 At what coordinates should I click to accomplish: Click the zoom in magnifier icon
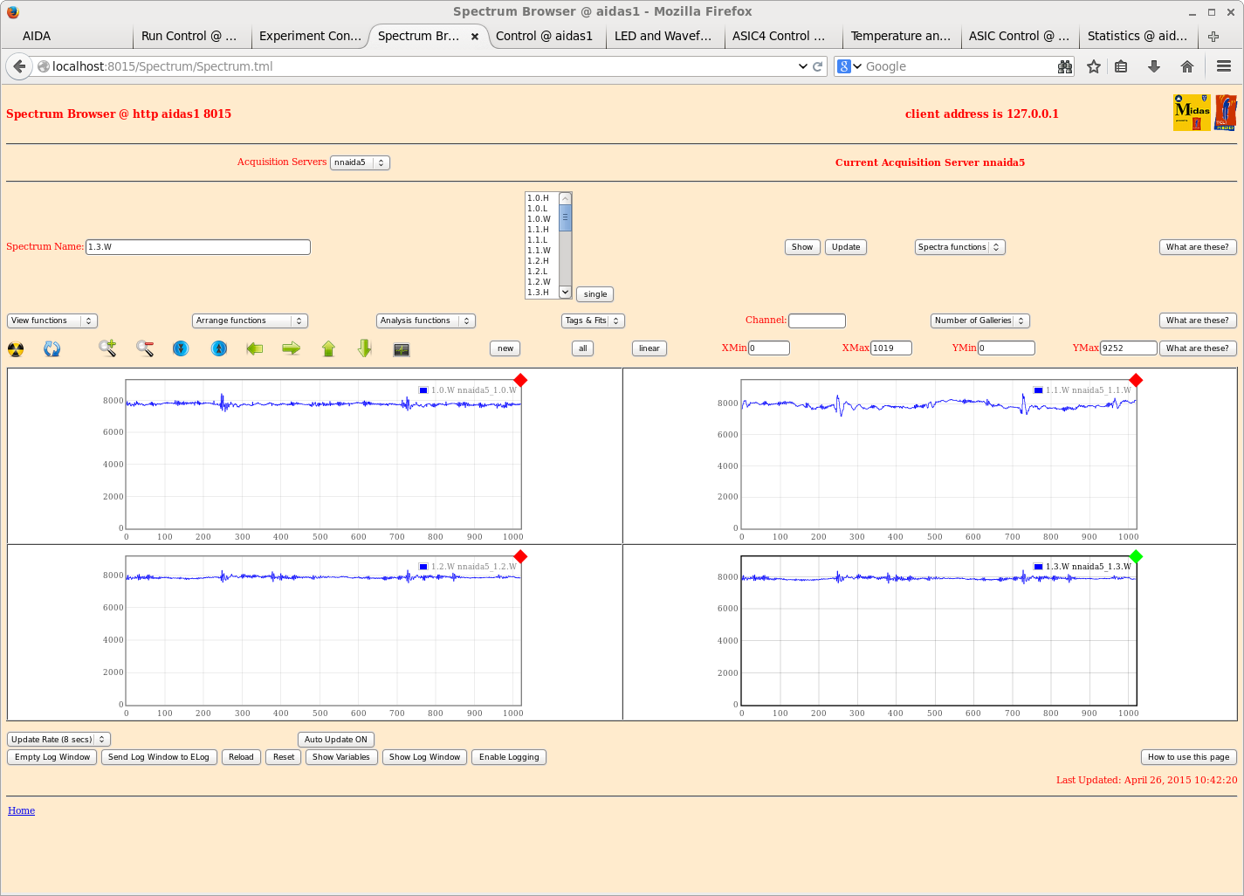click(x=107, y=348)
